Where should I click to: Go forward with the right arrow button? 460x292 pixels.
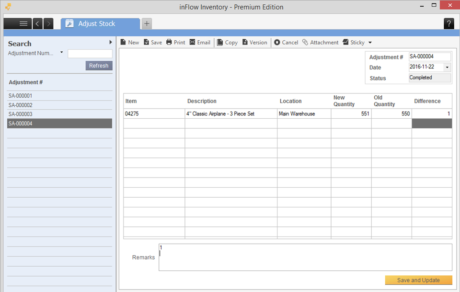[x=48, y=23]
